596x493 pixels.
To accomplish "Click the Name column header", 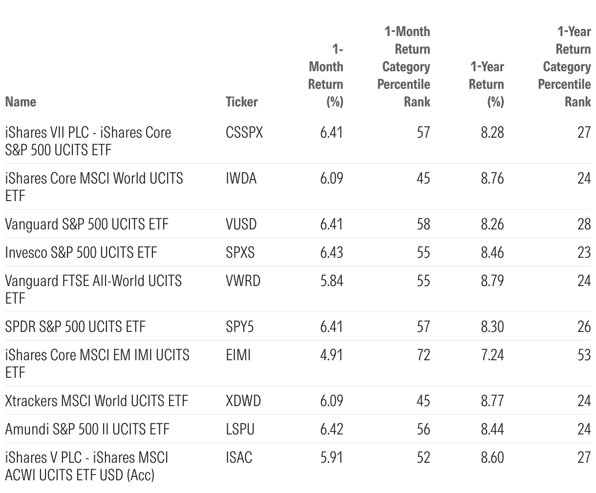I will tap(21, 102).
